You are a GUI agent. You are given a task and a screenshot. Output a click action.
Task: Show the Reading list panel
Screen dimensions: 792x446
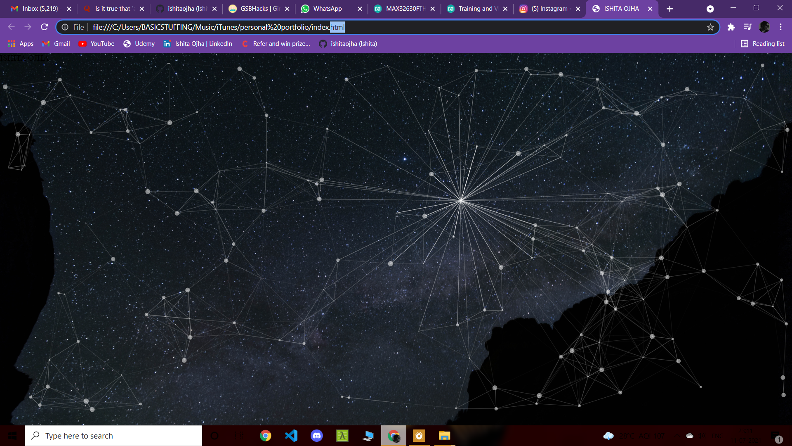[762, 43]
